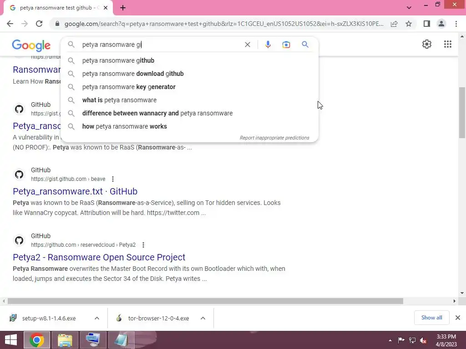Open the Google apps grid
This screenshot has width=466, height=349.
coord(448,44)
